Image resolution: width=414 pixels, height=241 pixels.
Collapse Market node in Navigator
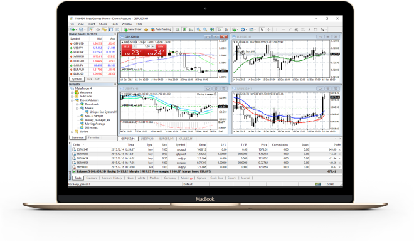point(77,108)
